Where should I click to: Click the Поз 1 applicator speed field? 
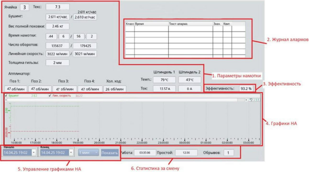[16, 89]
